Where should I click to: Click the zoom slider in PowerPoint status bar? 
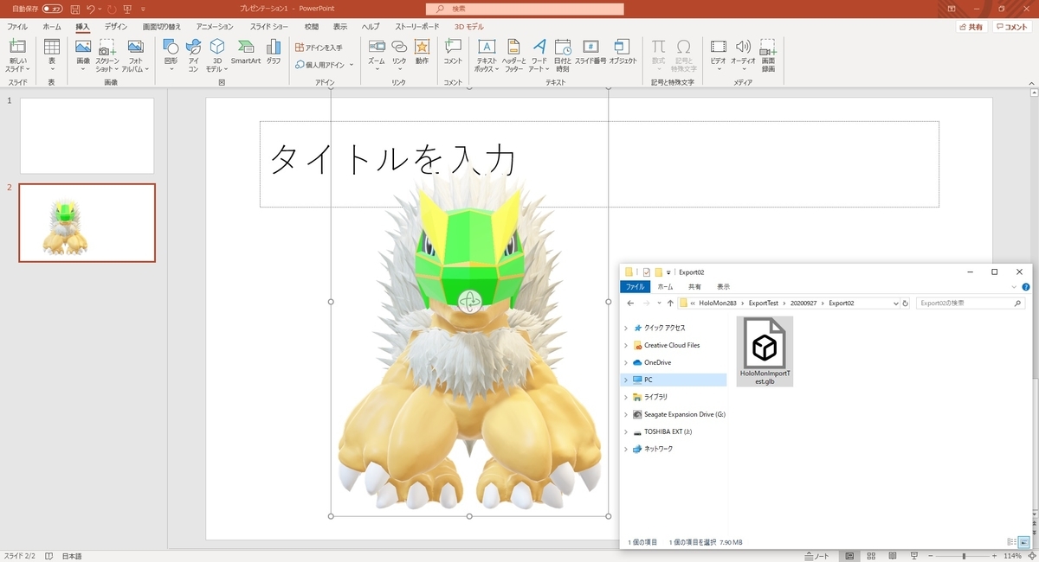coord(965,555)
